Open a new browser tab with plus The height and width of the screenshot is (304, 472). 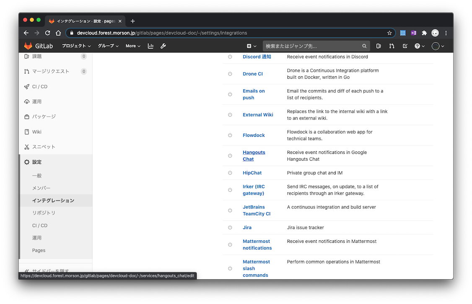click(132, 21)
